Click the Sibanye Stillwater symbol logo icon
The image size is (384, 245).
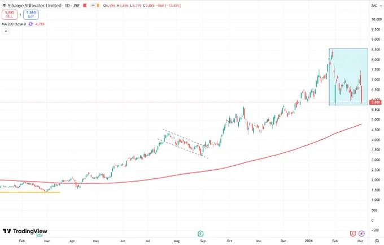pos(4,6)
